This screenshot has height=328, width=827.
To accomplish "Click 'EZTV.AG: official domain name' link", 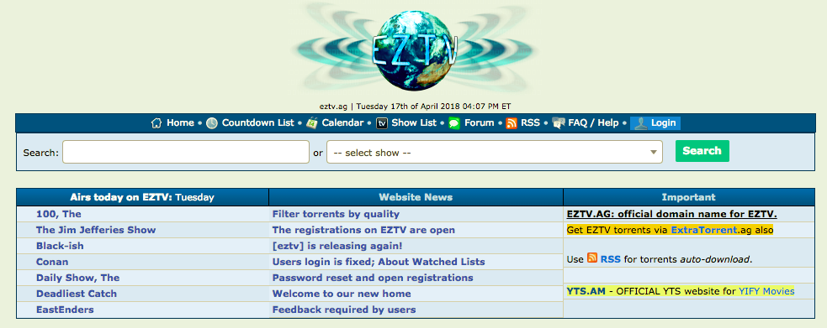I will tap(671, 214).
